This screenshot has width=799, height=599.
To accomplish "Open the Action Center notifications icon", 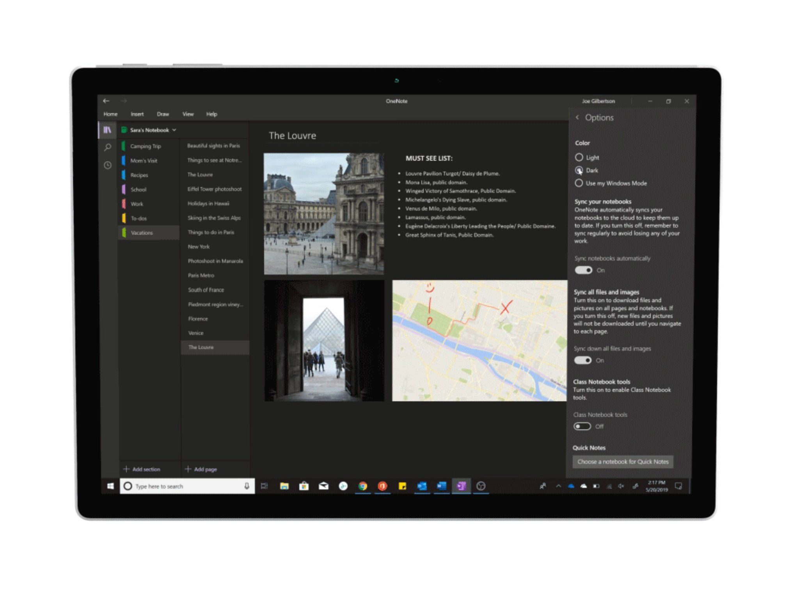I will [x=678, y=486].
